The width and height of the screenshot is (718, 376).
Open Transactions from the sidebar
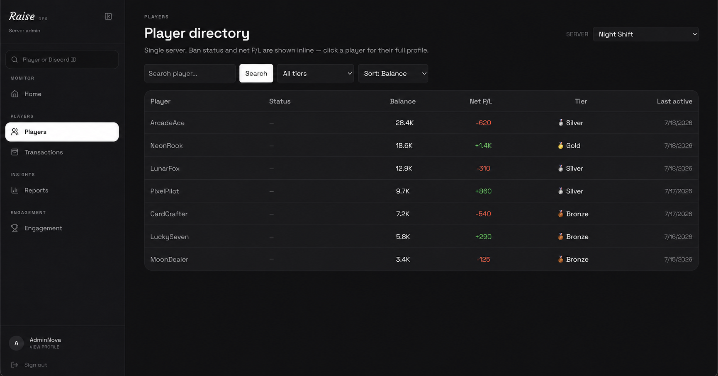click(x=62, y=152)
